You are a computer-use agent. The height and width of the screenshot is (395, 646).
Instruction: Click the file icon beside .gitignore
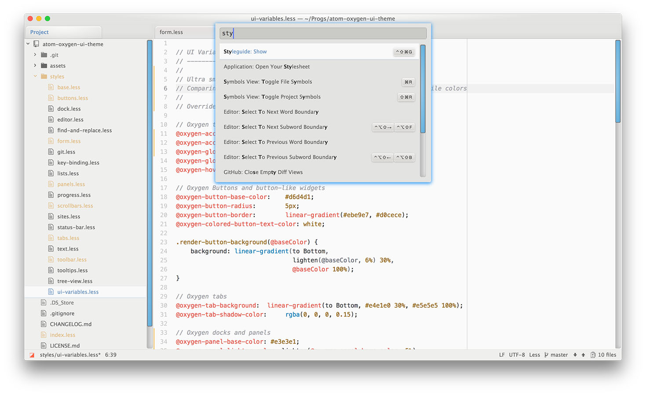(44, 313)
